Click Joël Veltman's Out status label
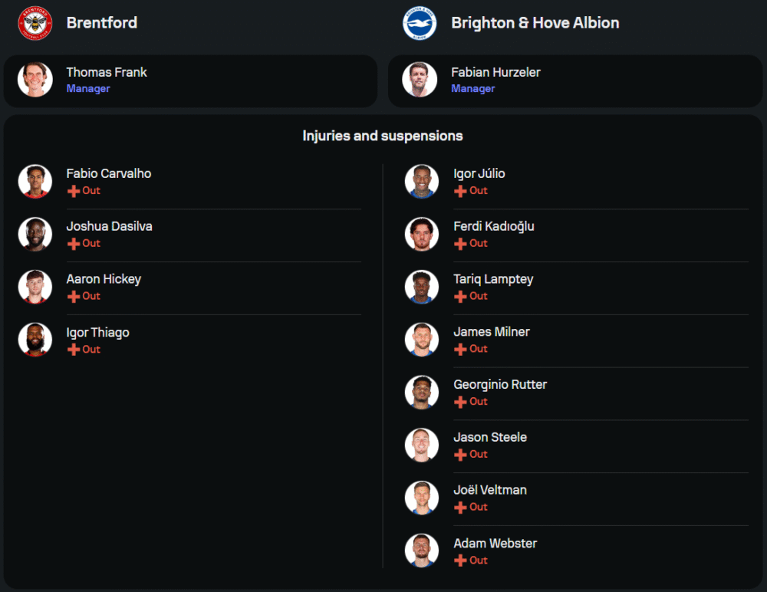The height and width of the screenshot is (592, 767). (x=479, y=507)
